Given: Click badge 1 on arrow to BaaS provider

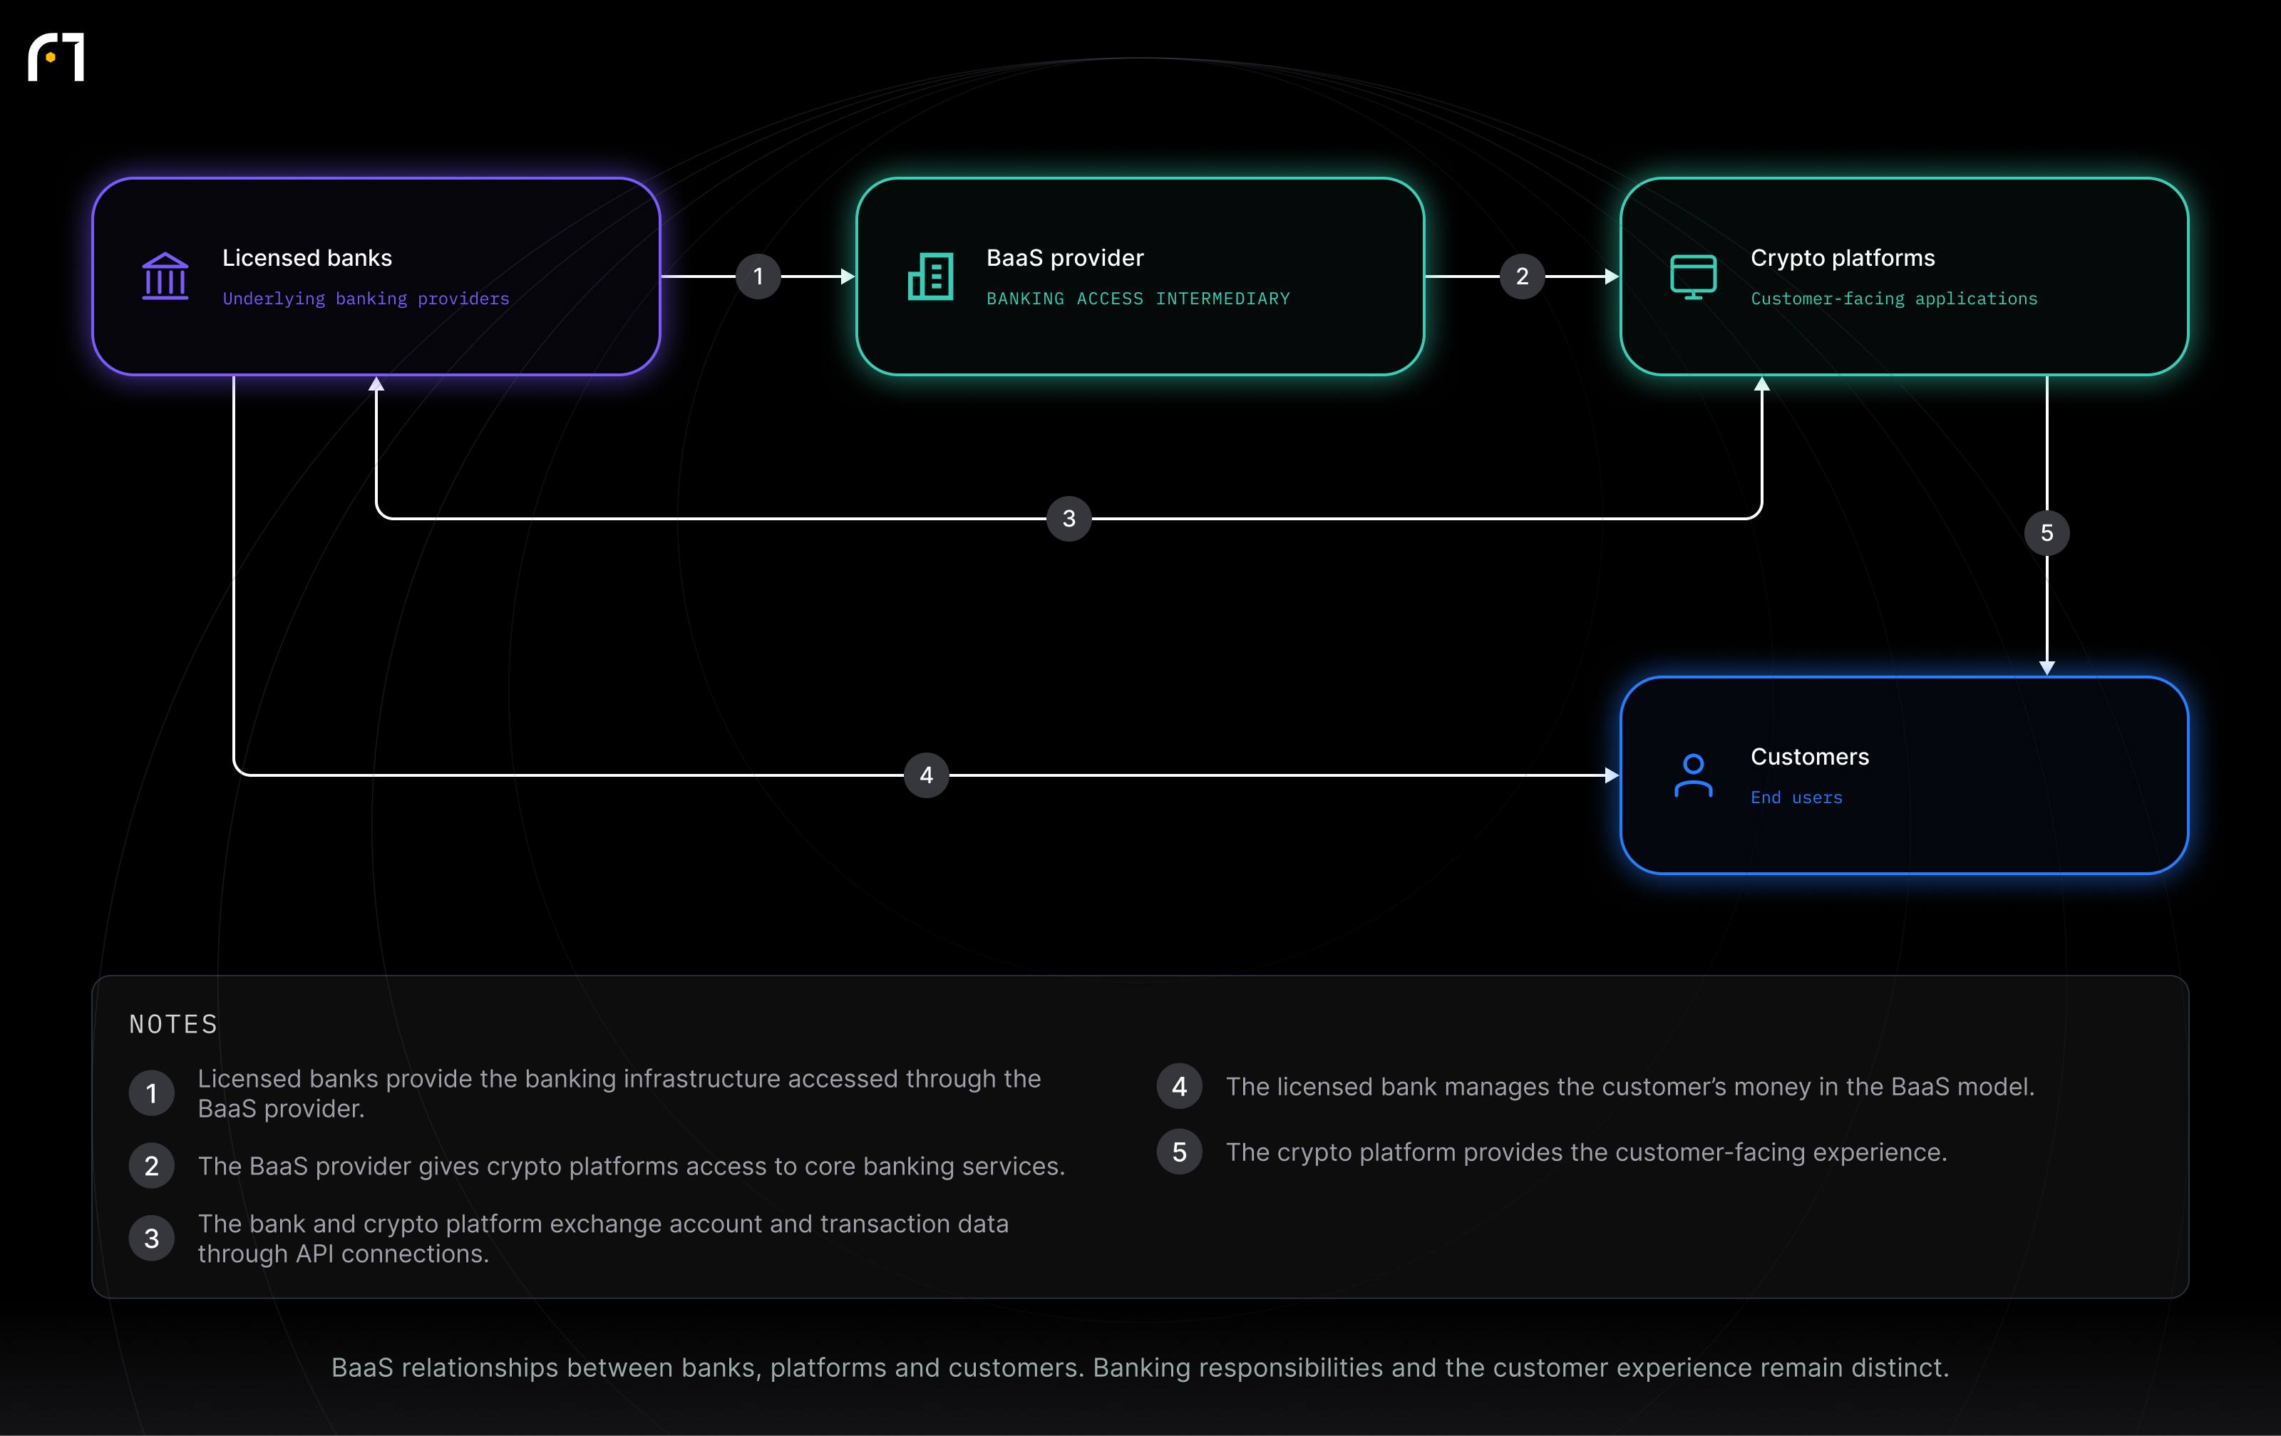Looking at the screenshot, I should tap(758, 277).
